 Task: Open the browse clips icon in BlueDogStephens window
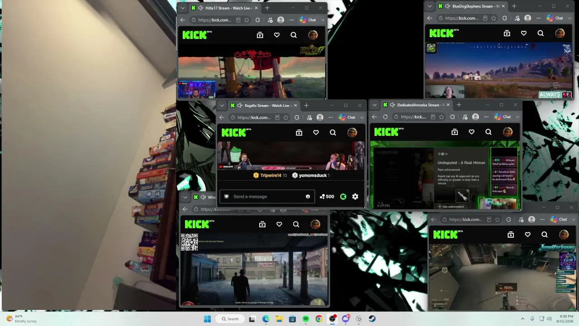coord(507,33)
